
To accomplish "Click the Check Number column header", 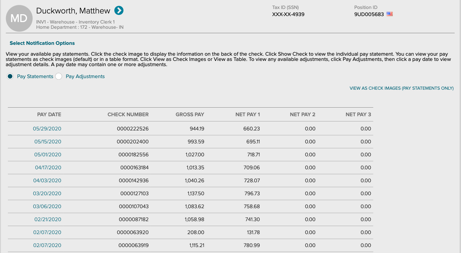I will pos(128,114).
